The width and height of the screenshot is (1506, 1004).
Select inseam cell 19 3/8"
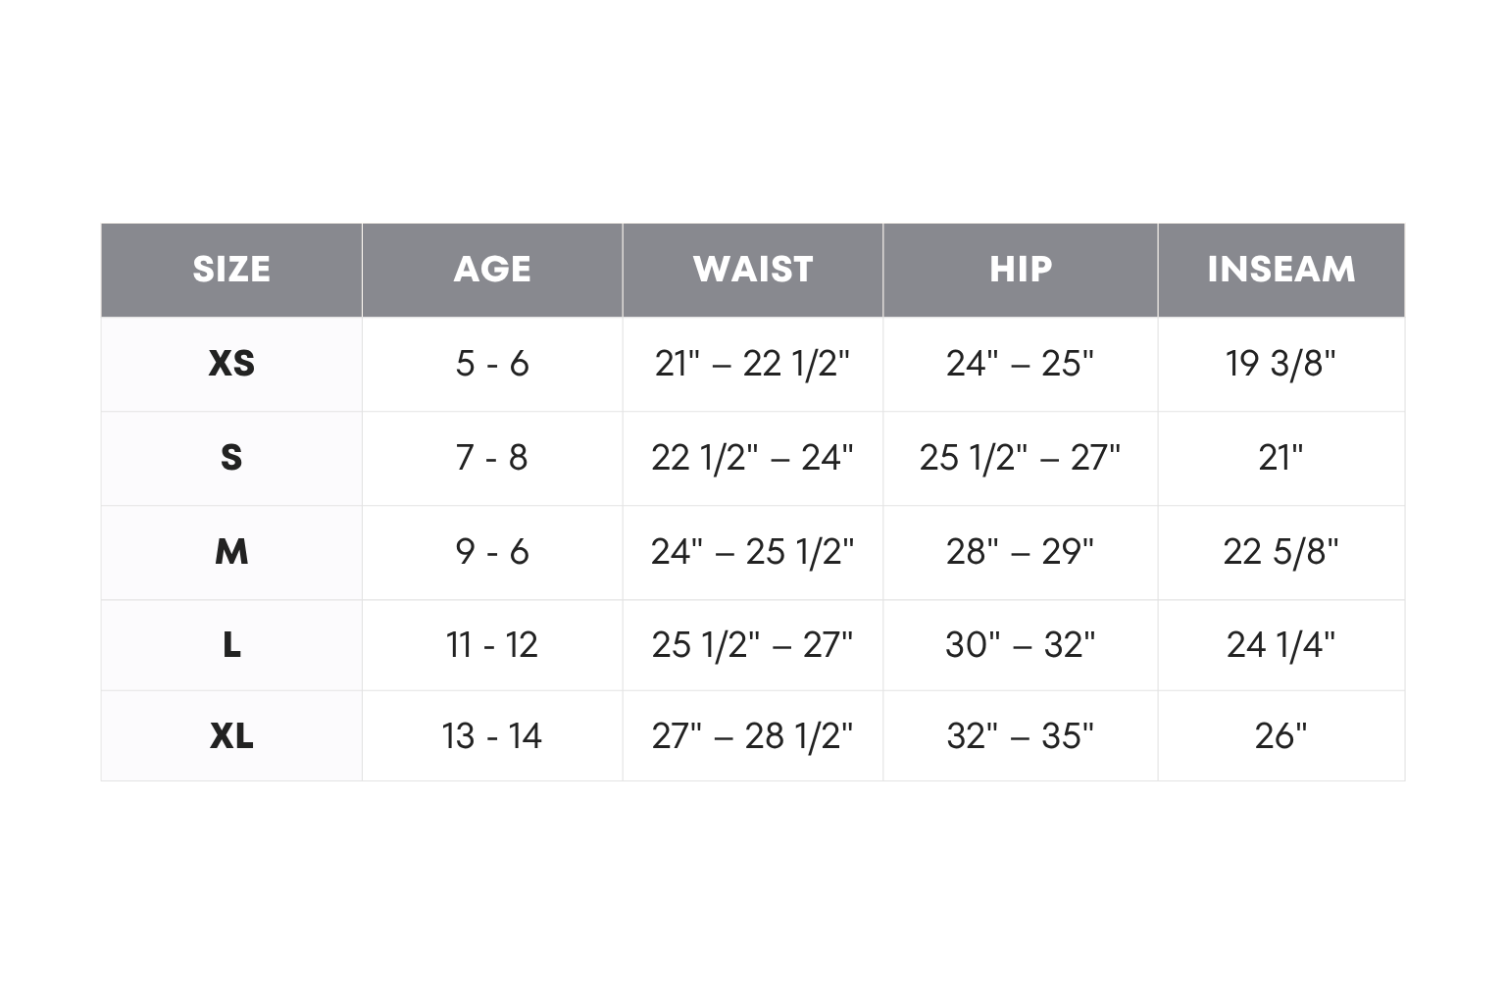pyautogui.click(x=1280, y=364)
